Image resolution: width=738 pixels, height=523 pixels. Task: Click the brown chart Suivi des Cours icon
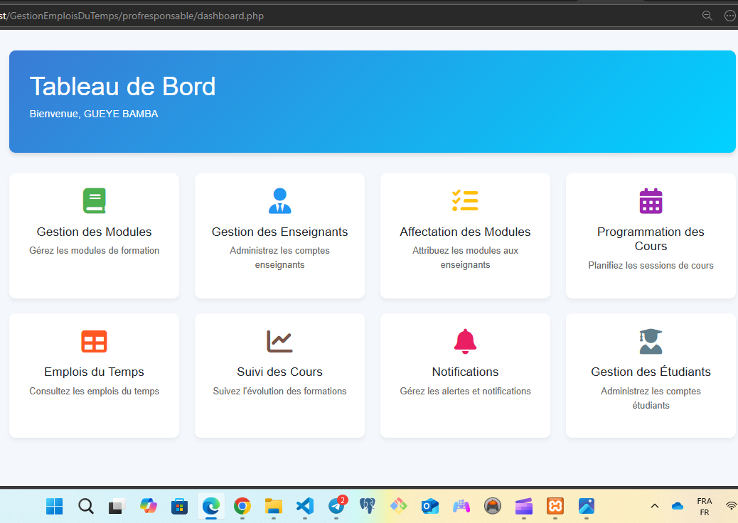pos(279,341)
